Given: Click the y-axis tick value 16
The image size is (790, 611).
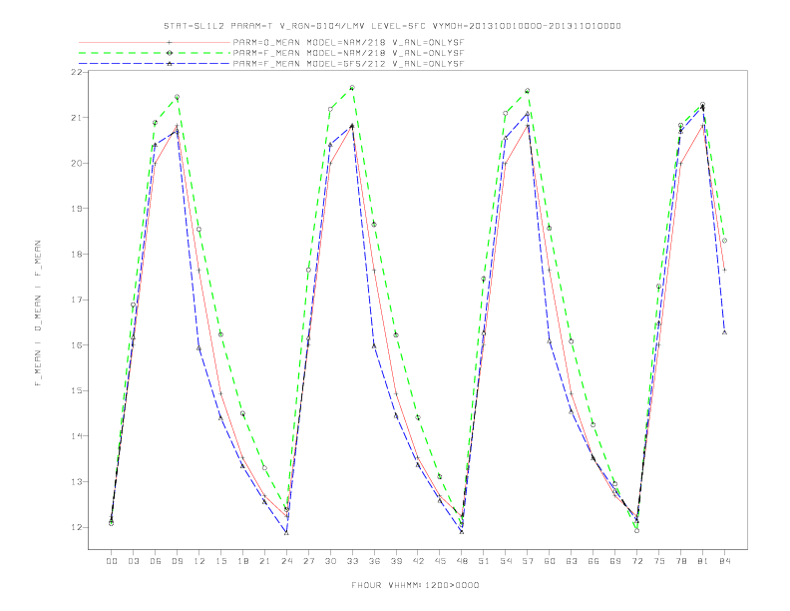Looking at the screenshot, I should coord(76,345).
